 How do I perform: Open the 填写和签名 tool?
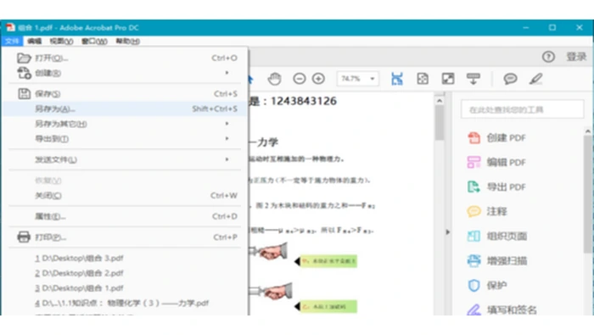click(x=502, y=310)
